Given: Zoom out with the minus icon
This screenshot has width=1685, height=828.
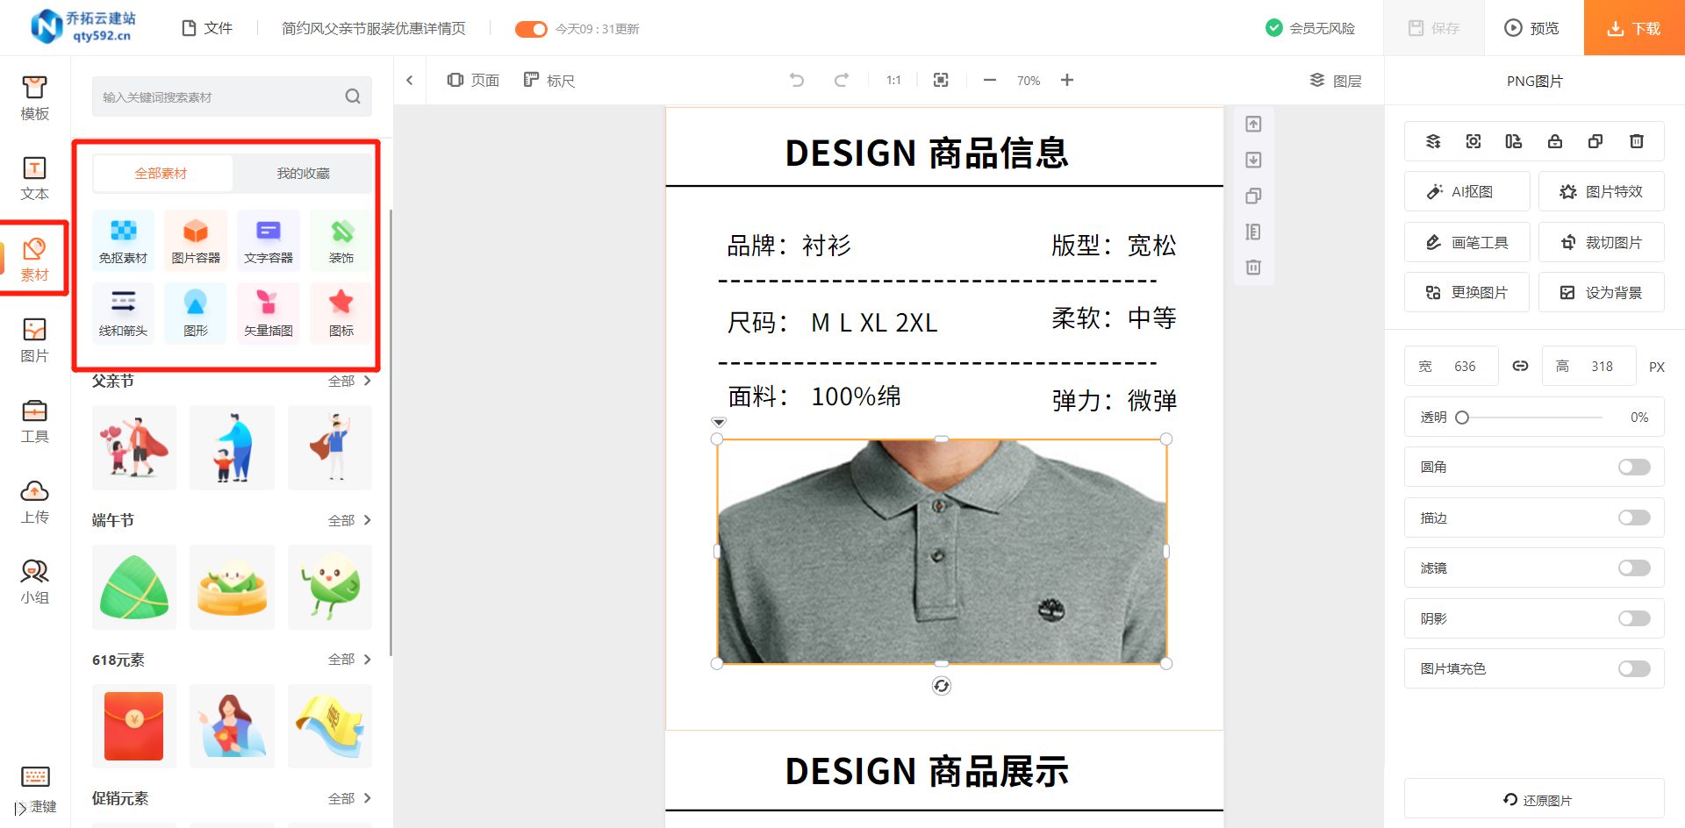Looking at the screenshot, I should pos(990,80).
